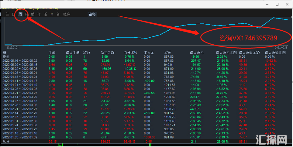Select the 年 (yearly) tab
The width and height of the screenshot is (293, 147).
pos(39,14)
